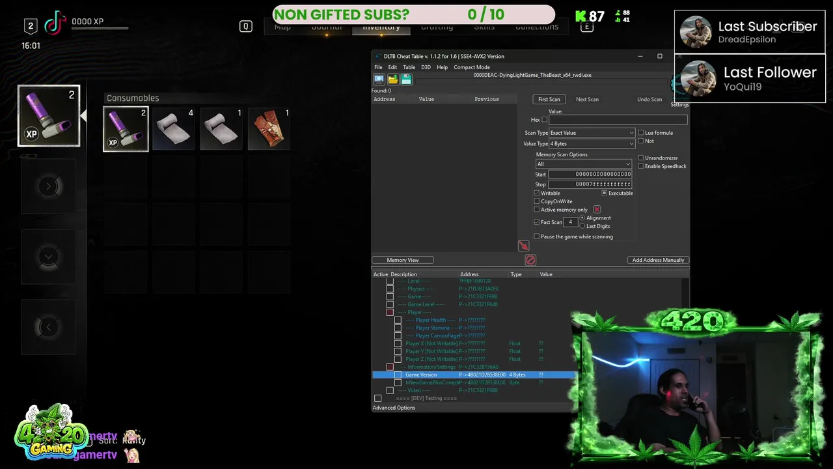Click red arrow to copy selected addresses
Screen dimensions: 833x469
click(x=523, y=246)
